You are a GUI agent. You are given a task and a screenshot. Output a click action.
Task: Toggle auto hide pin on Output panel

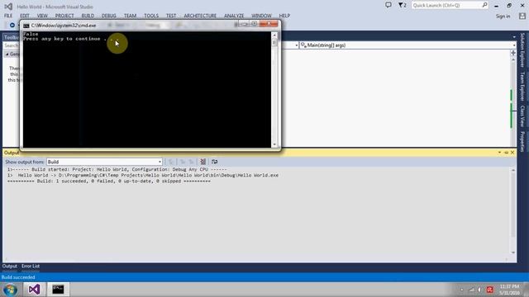pyautogui.click(x=506, y=153)
